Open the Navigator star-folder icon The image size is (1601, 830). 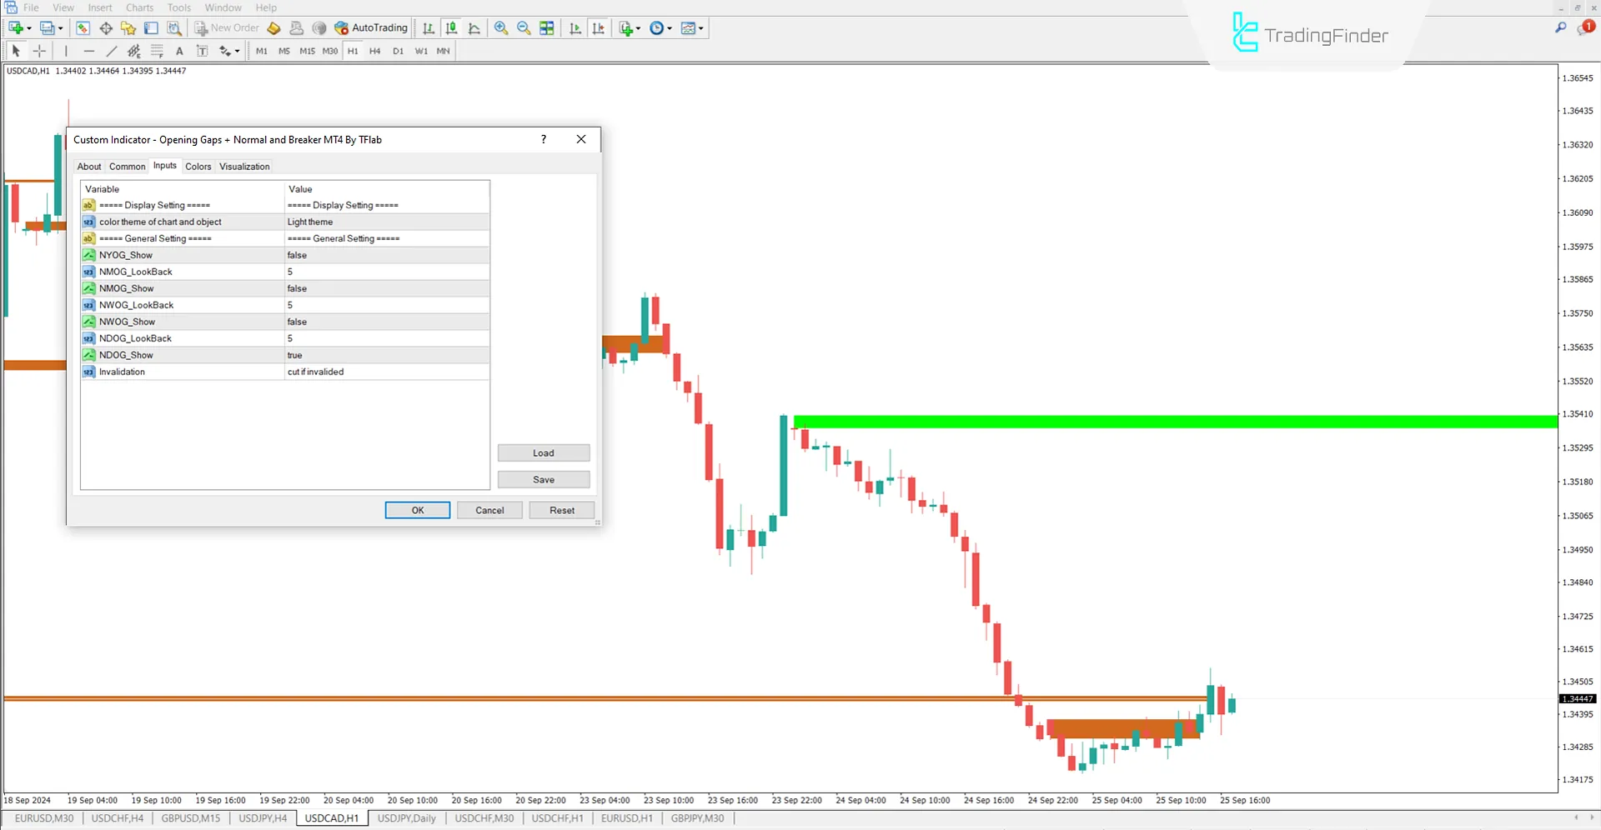128,28
